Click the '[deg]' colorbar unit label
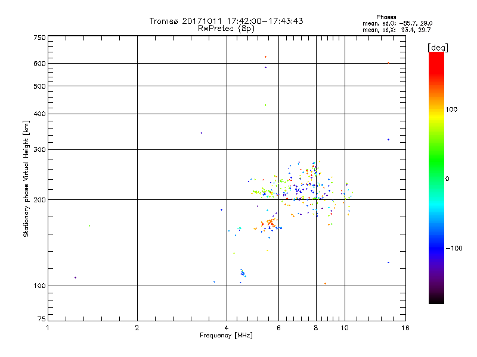 coord(438,48)
